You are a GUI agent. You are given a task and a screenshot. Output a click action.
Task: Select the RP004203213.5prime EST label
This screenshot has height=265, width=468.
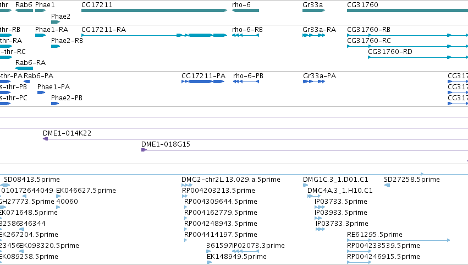pos(218,191)
